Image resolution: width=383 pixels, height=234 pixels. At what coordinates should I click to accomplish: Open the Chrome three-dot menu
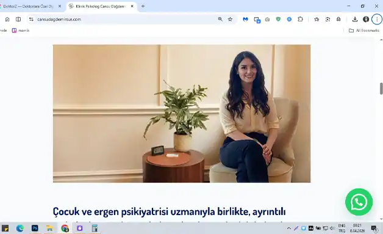(377, 20)
